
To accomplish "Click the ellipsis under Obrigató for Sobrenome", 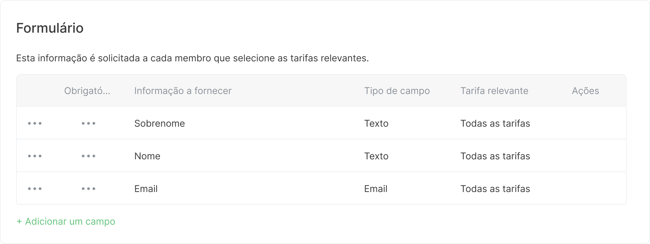I will [88, 123].
